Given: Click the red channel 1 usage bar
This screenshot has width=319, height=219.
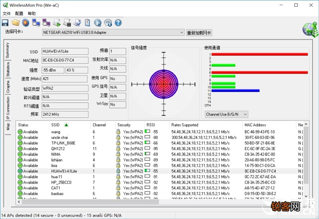Looking at the screenshot, I should tap(260, 54).
